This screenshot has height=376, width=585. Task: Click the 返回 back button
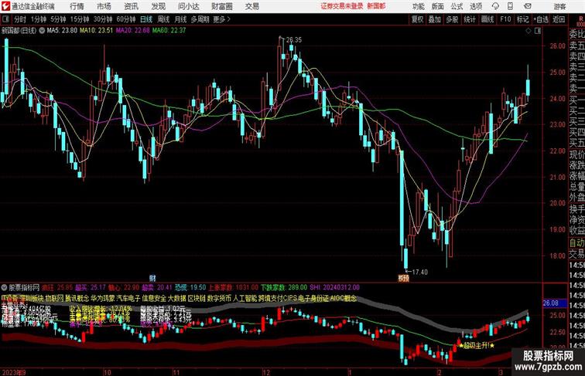click(559, 19)
